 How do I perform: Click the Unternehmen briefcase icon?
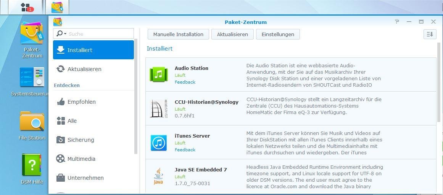click(60, 178)
